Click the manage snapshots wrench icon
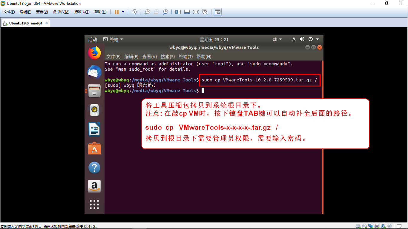The height and width of the screenshot is (229, 408). point(165,12)
